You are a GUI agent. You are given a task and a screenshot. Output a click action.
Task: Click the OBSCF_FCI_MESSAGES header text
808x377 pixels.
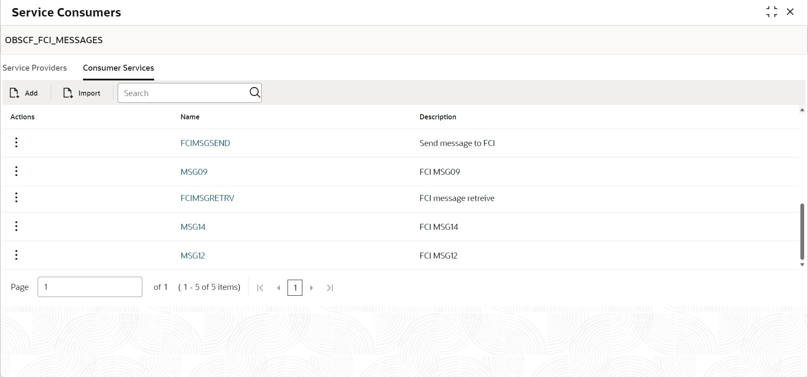54,40
